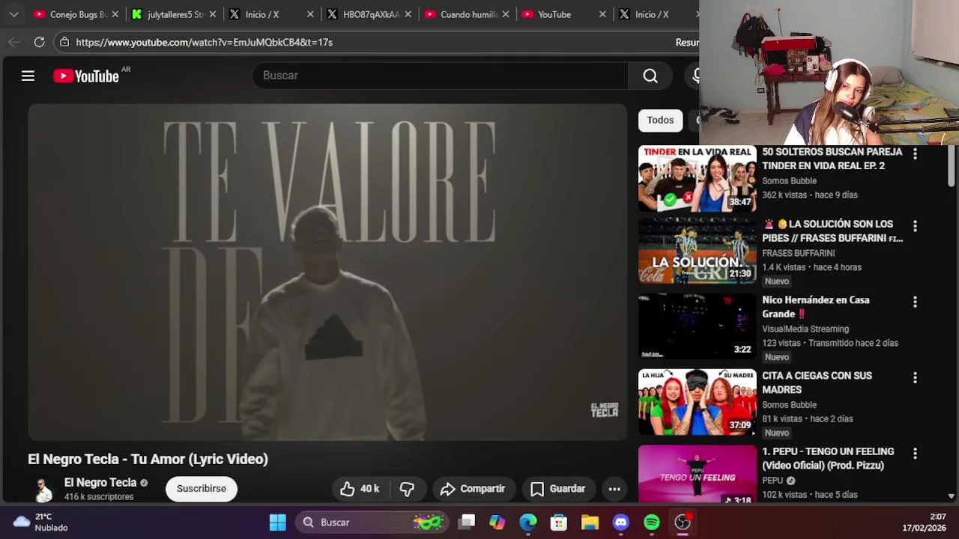Open options for PEPU Tengo un Feeling video
Screen dimensions: 959x539
point(915,453)
